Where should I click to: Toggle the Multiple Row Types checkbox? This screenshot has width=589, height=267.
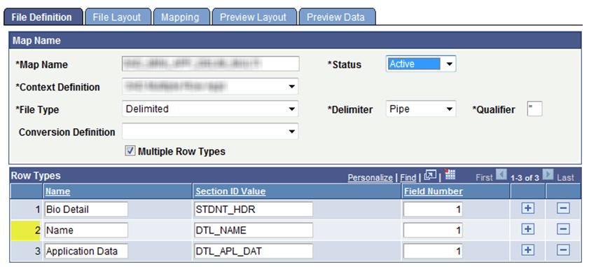click(x=130, y=151)
